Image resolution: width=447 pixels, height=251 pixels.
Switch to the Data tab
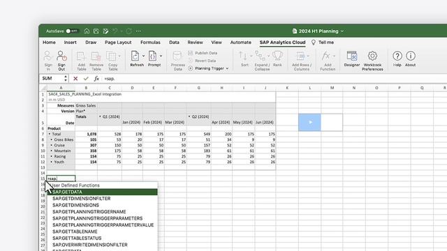[174, 42]
